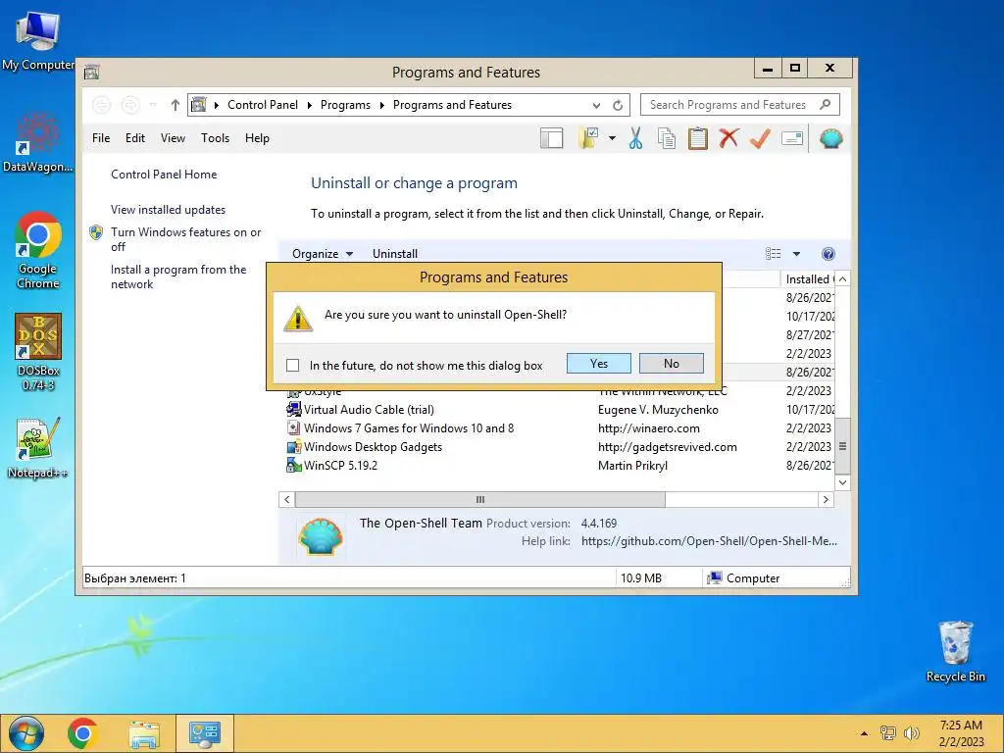Click the vertical scrollbar up arrow
Viewport: 1004px width, 753px height.
pyautogui.click(x=842, y=278)
